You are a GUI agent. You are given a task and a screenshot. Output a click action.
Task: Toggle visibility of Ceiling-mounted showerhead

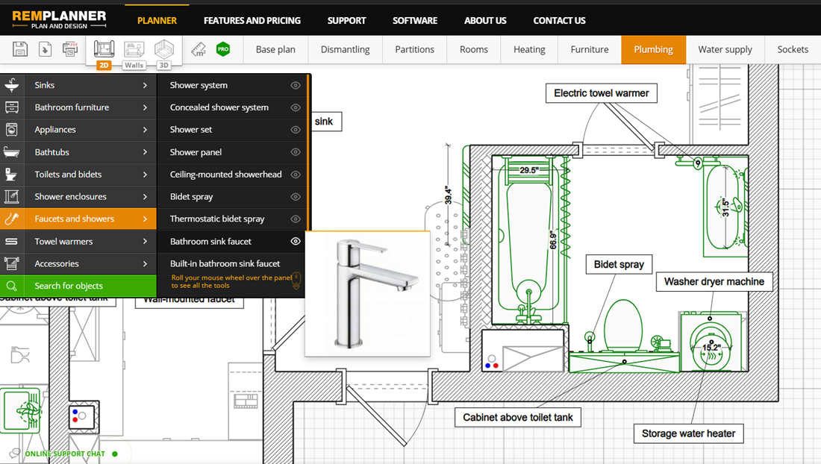(296, 175)
